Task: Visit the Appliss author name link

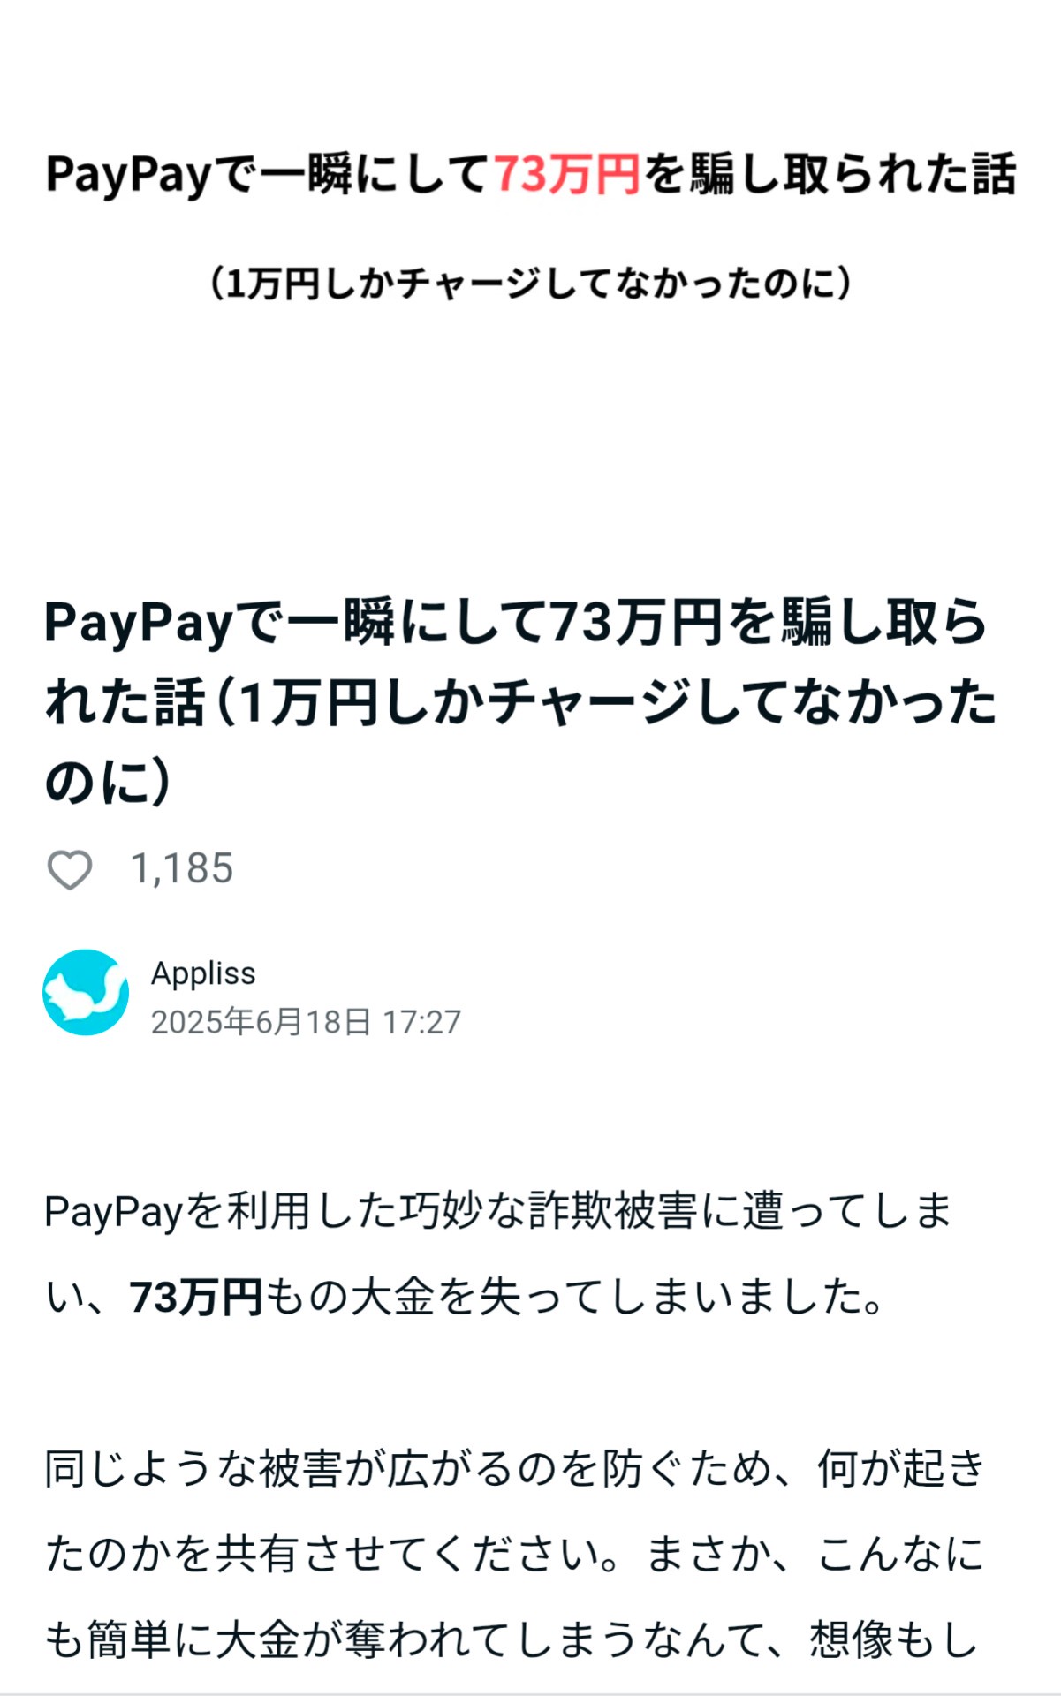Action: coord(203,973)
